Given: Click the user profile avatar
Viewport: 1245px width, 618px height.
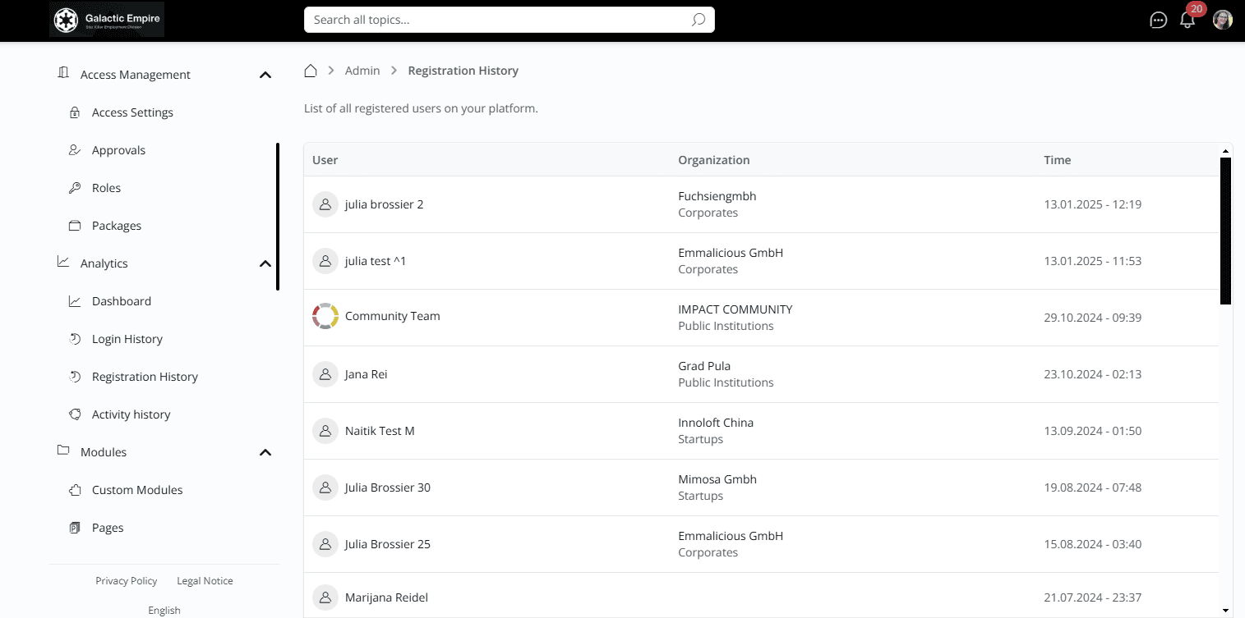Looking at the screenshot, I should coord(1223,21).
